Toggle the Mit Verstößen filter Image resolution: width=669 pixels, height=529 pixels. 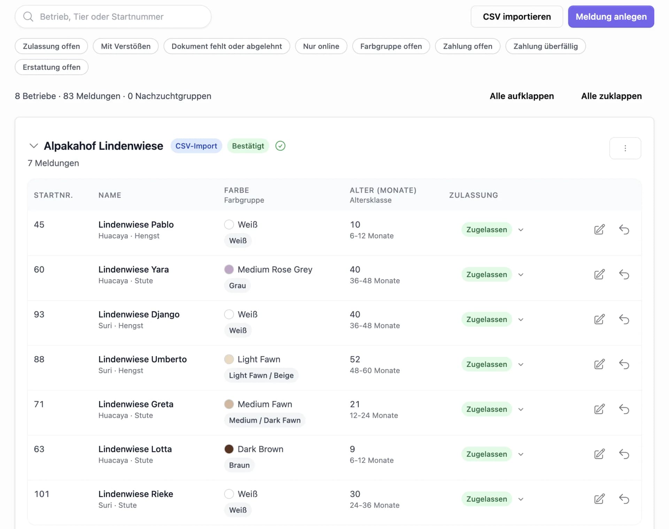point(125,46)
